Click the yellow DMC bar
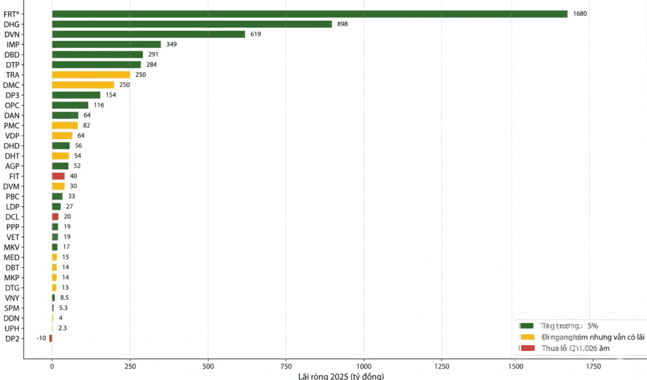 [83, 85]
